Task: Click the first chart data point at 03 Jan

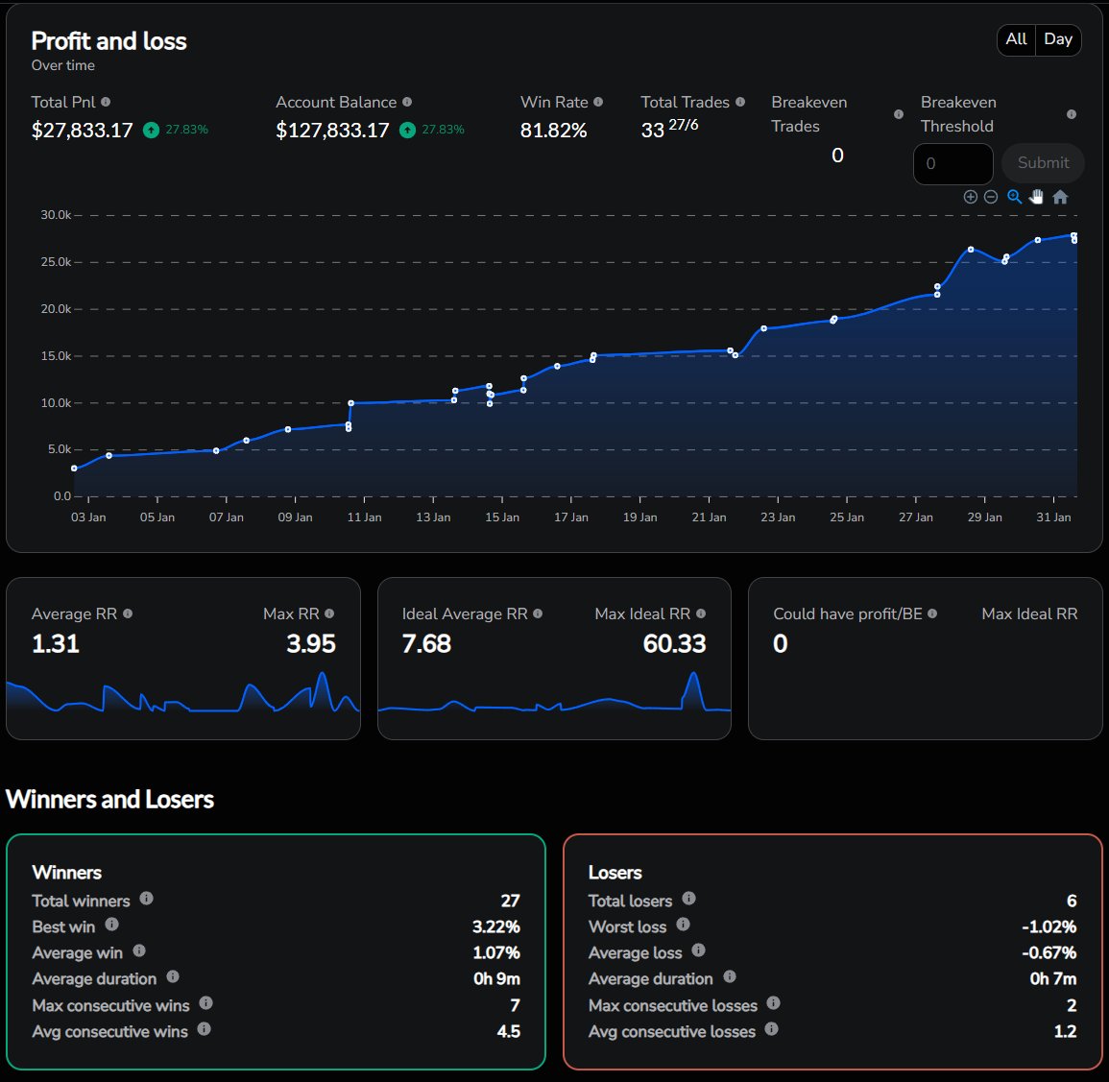Action: click(74, 469)
